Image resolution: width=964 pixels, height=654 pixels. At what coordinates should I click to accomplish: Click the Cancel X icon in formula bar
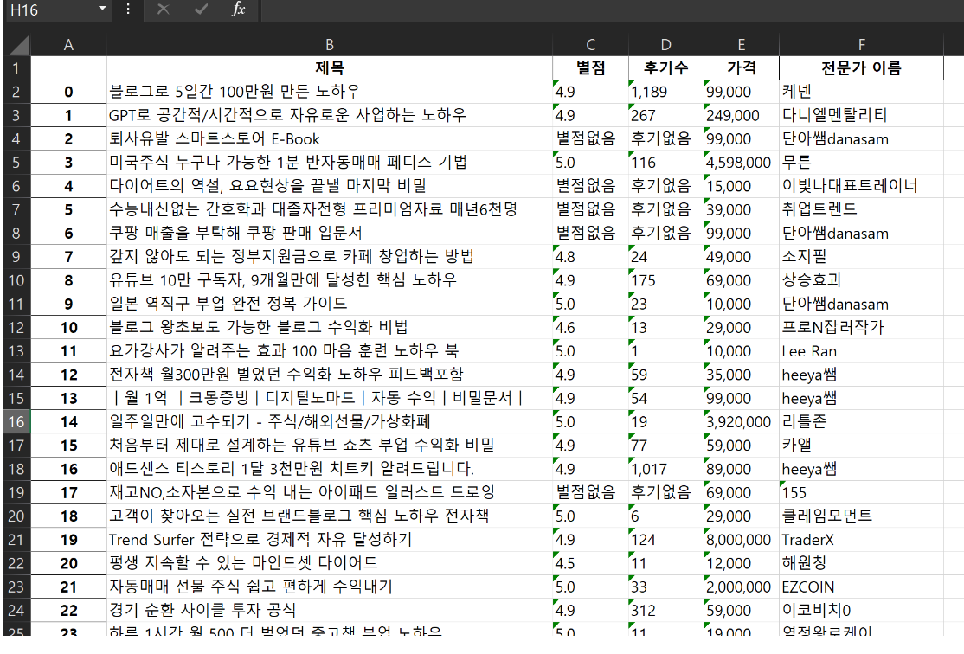(163, 10)
